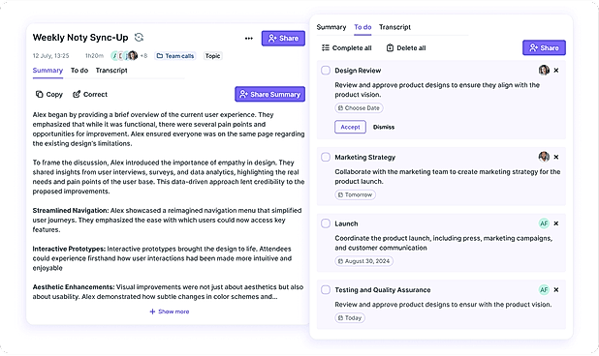Viewport: 599px width, 356px height.
Task: Click the Share Summary button
Action: (x=269, y=94)
